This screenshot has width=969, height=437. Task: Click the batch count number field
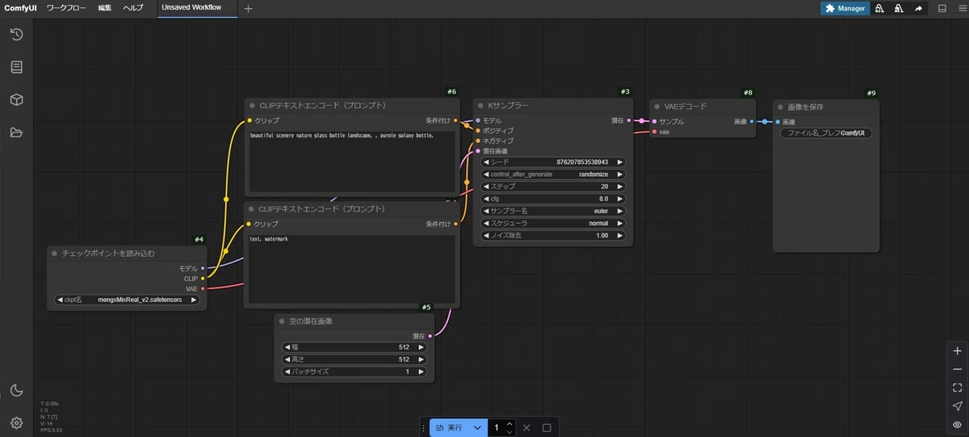click(x=497, y=427)
